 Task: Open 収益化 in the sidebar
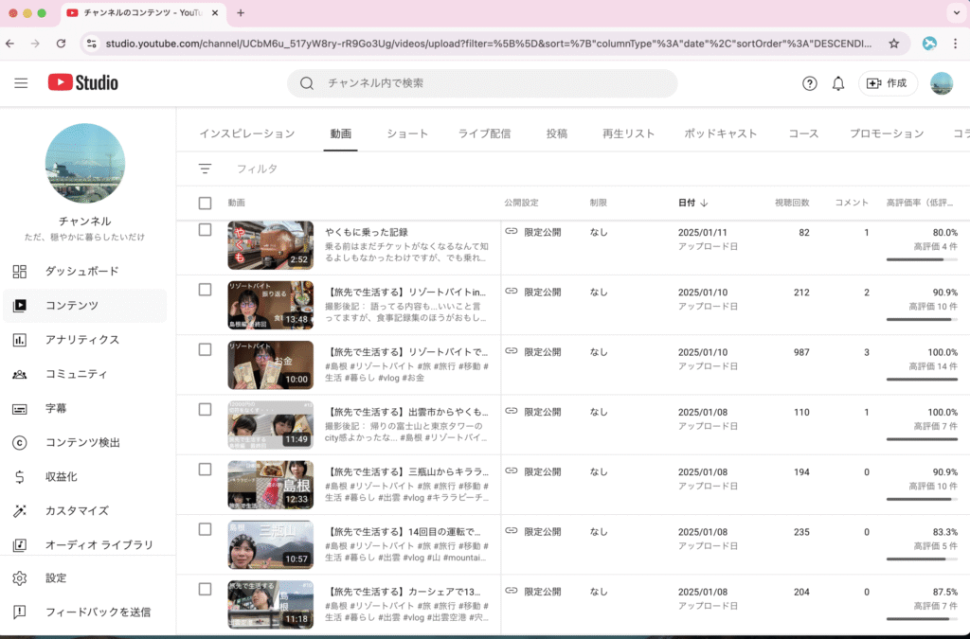[62, 476]
